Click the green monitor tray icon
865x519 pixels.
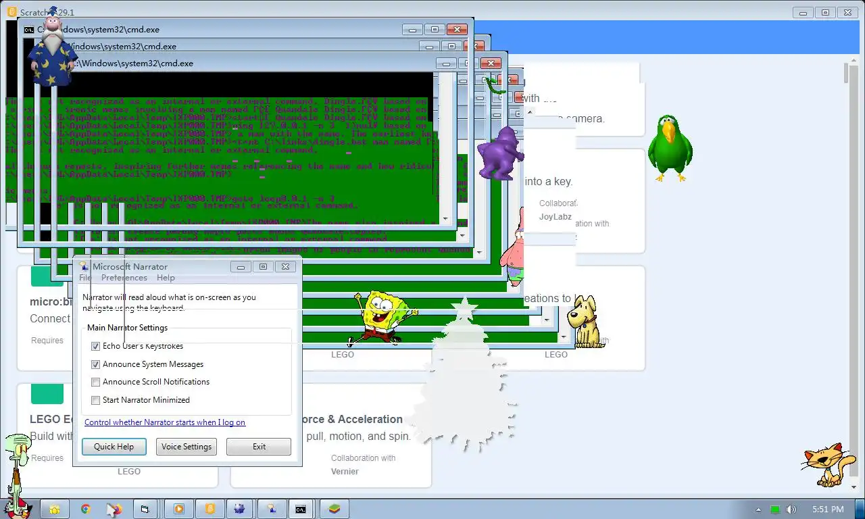[x=775, y=510]
